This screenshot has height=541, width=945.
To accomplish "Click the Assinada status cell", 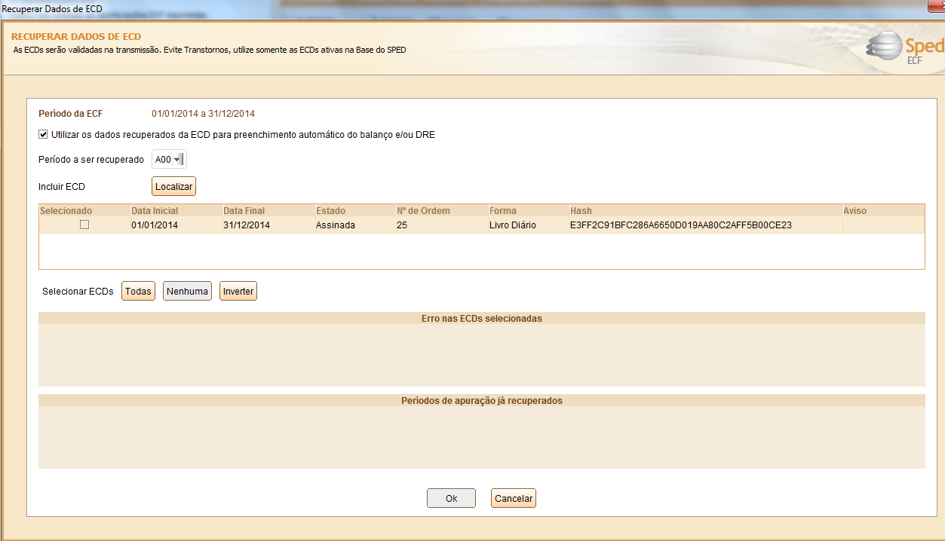I will (336, 225).
